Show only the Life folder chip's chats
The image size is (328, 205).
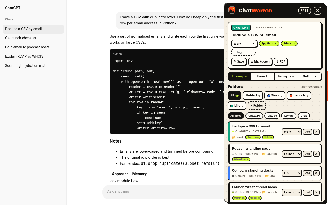point(237,106)
